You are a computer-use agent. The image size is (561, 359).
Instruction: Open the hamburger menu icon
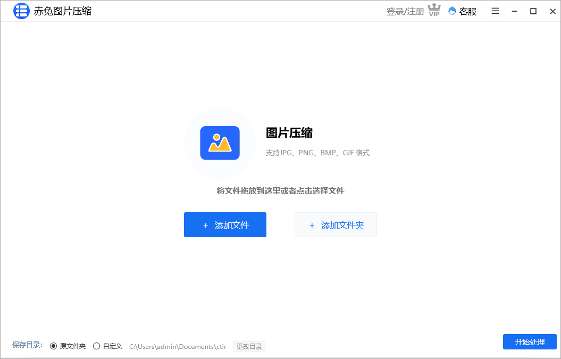click(495, 11)
